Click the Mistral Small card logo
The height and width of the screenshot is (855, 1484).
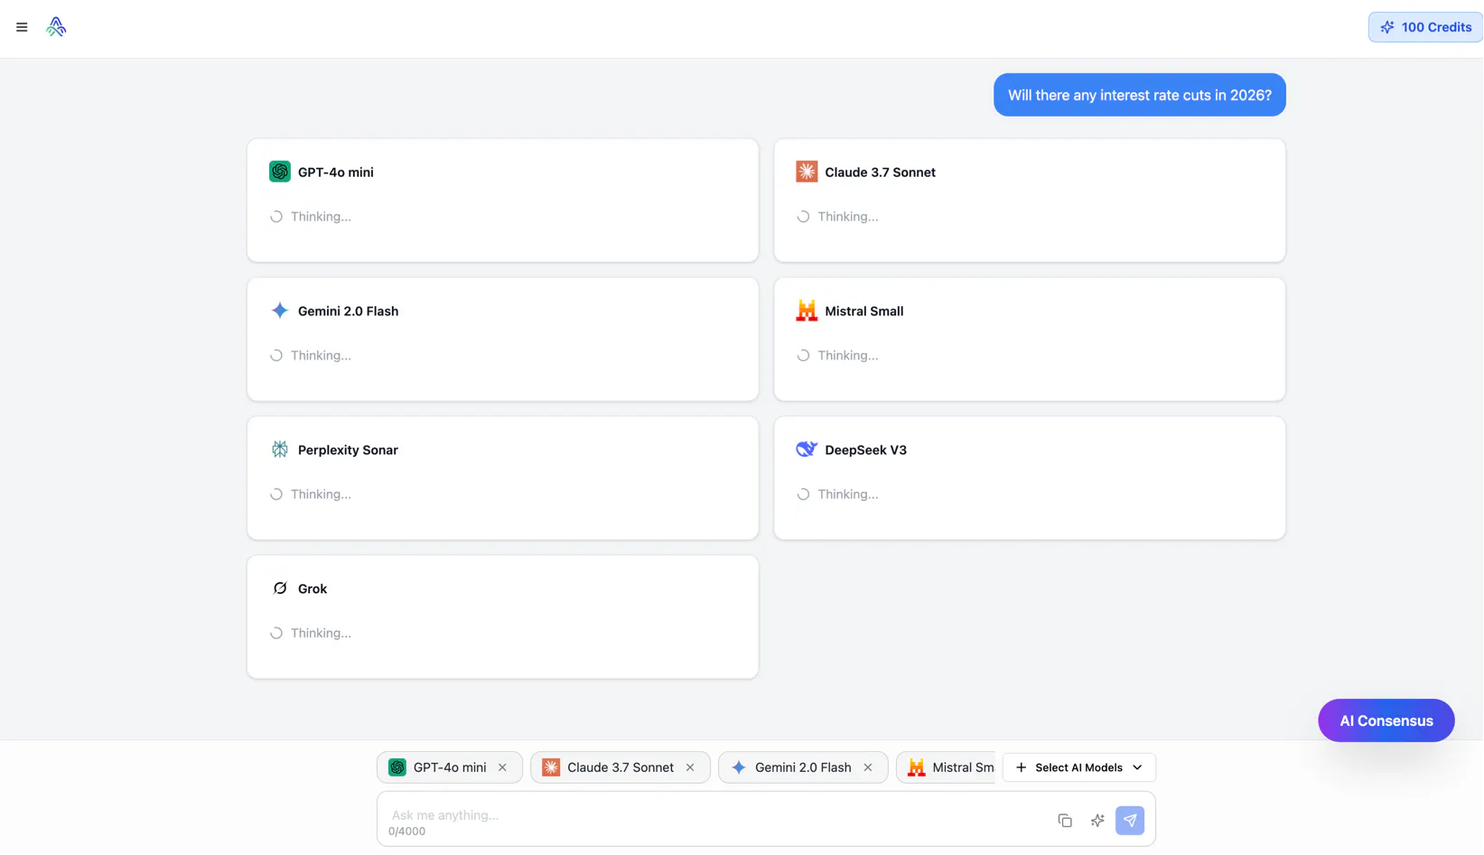(807, 311)
